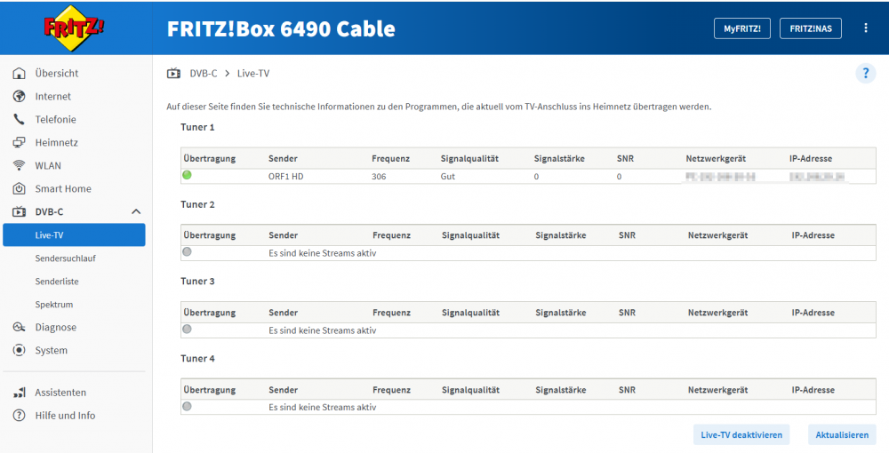Open FRITZ!NAS from the header
This screenshot has width=889, height=453.
point(810,28)
